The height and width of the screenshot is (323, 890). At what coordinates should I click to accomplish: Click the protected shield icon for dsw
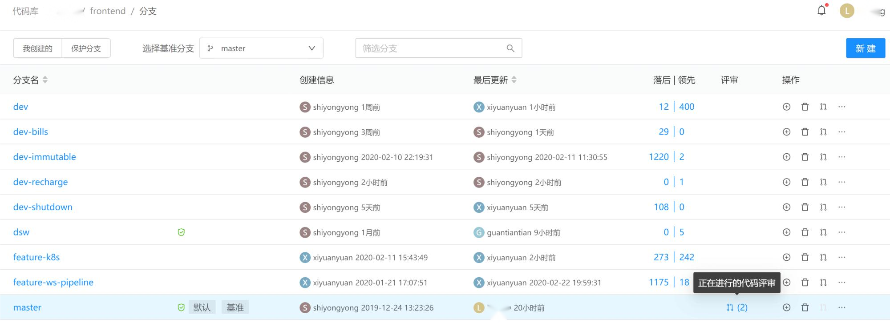click(x=181, y=232)
